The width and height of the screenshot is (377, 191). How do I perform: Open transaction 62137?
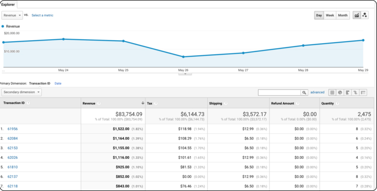pyautogui.click(x=12, y=177)
